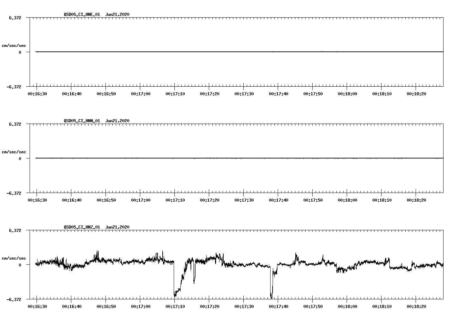The height and width of the screenshot is (319, 468).
Task: Click the QSD05_CI_HNZ_01 plot title
Action: click(82, 227)
